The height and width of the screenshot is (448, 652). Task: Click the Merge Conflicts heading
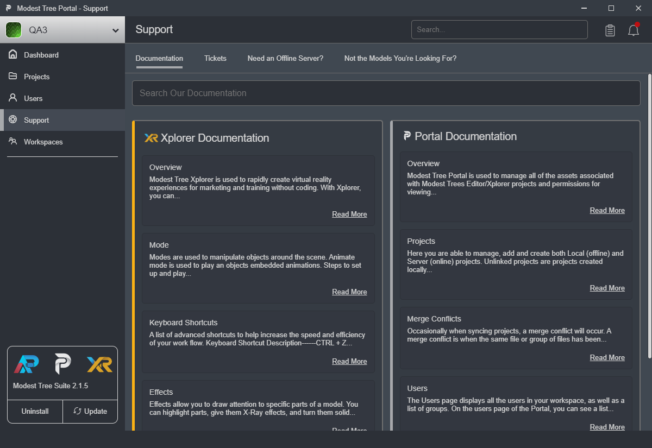point(434,319)
